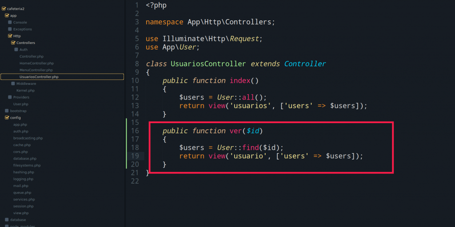Expand the Middleware folder
Viewport: 455px width, 227px height.
pyautogui.click(x=13, y=84)
